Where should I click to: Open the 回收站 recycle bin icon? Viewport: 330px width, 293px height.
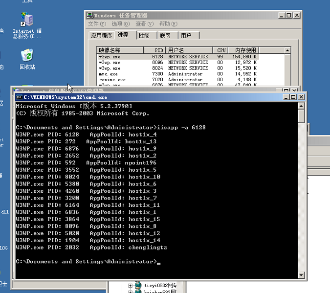pyautogui.click(x=27, y=54)
